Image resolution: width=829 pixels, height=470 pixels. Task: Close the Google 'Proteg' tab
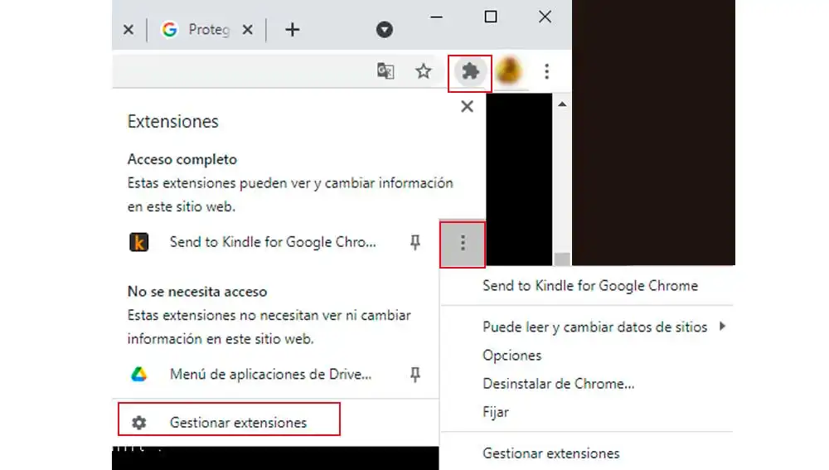click(x=247, y=30)
